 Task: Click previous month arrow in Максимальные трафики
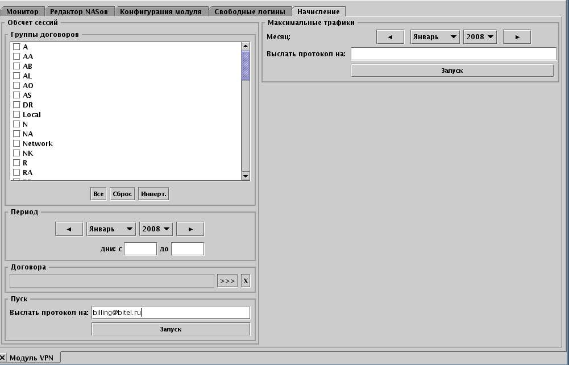390,37
